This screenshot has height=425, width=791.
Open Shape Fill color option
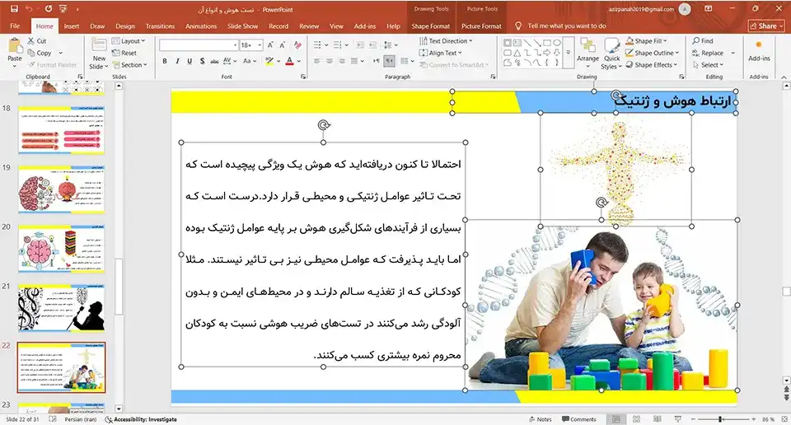[x=646, y=41]
